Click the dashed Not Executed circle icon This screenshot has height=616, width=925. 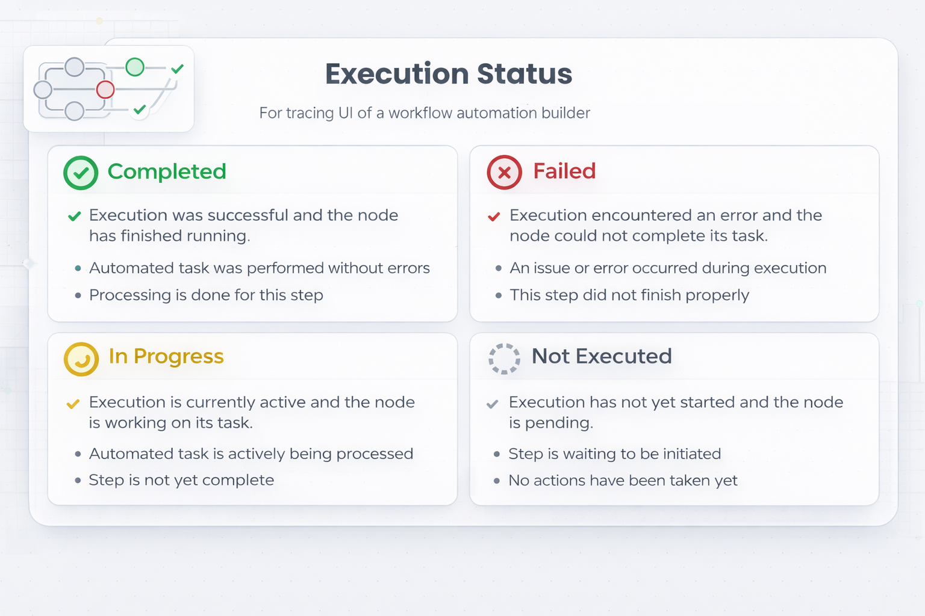coord(504,359)
